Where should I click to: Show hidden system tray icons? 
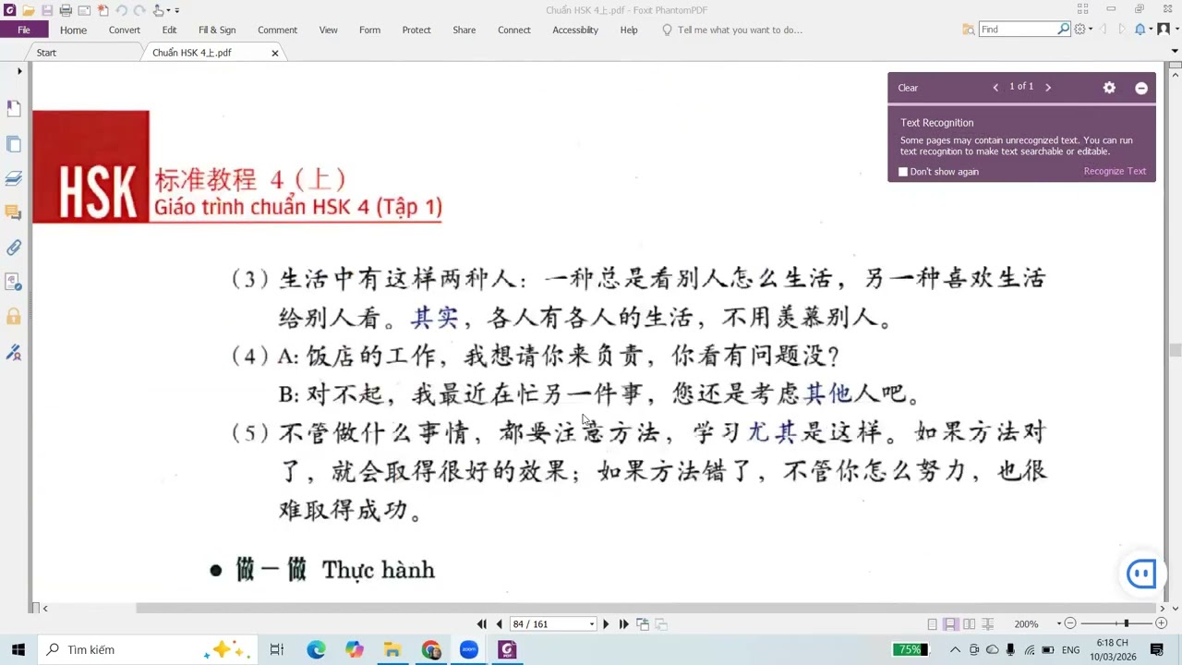point(955,649)
